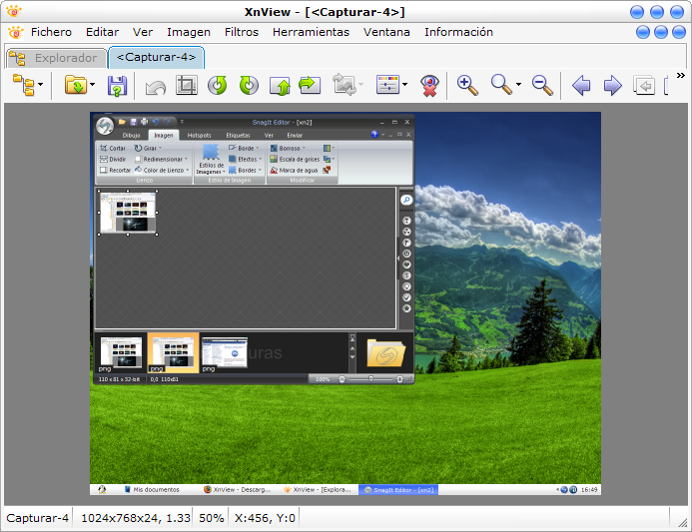Open the Herramientas menu
The height and width of the screenshot is (532, 692).
[x=311, y=32]
